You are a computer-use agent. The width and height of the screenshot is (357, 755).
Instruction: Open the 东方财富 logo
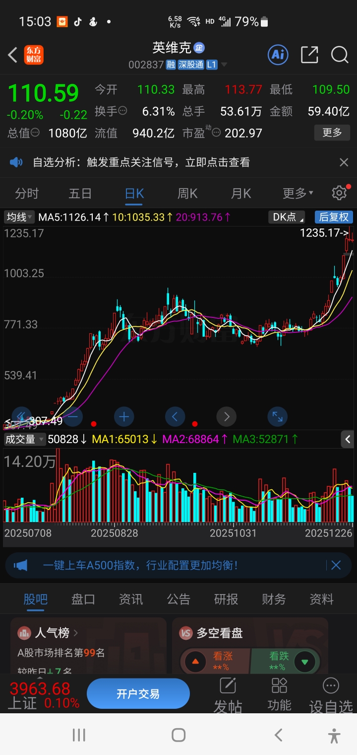(x=34, y=55)
